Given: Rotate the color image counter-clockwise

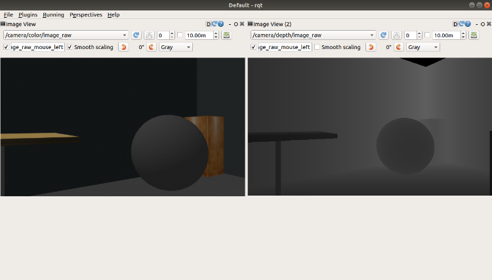Looking at the screenshot, I should (x=123, y=47).
